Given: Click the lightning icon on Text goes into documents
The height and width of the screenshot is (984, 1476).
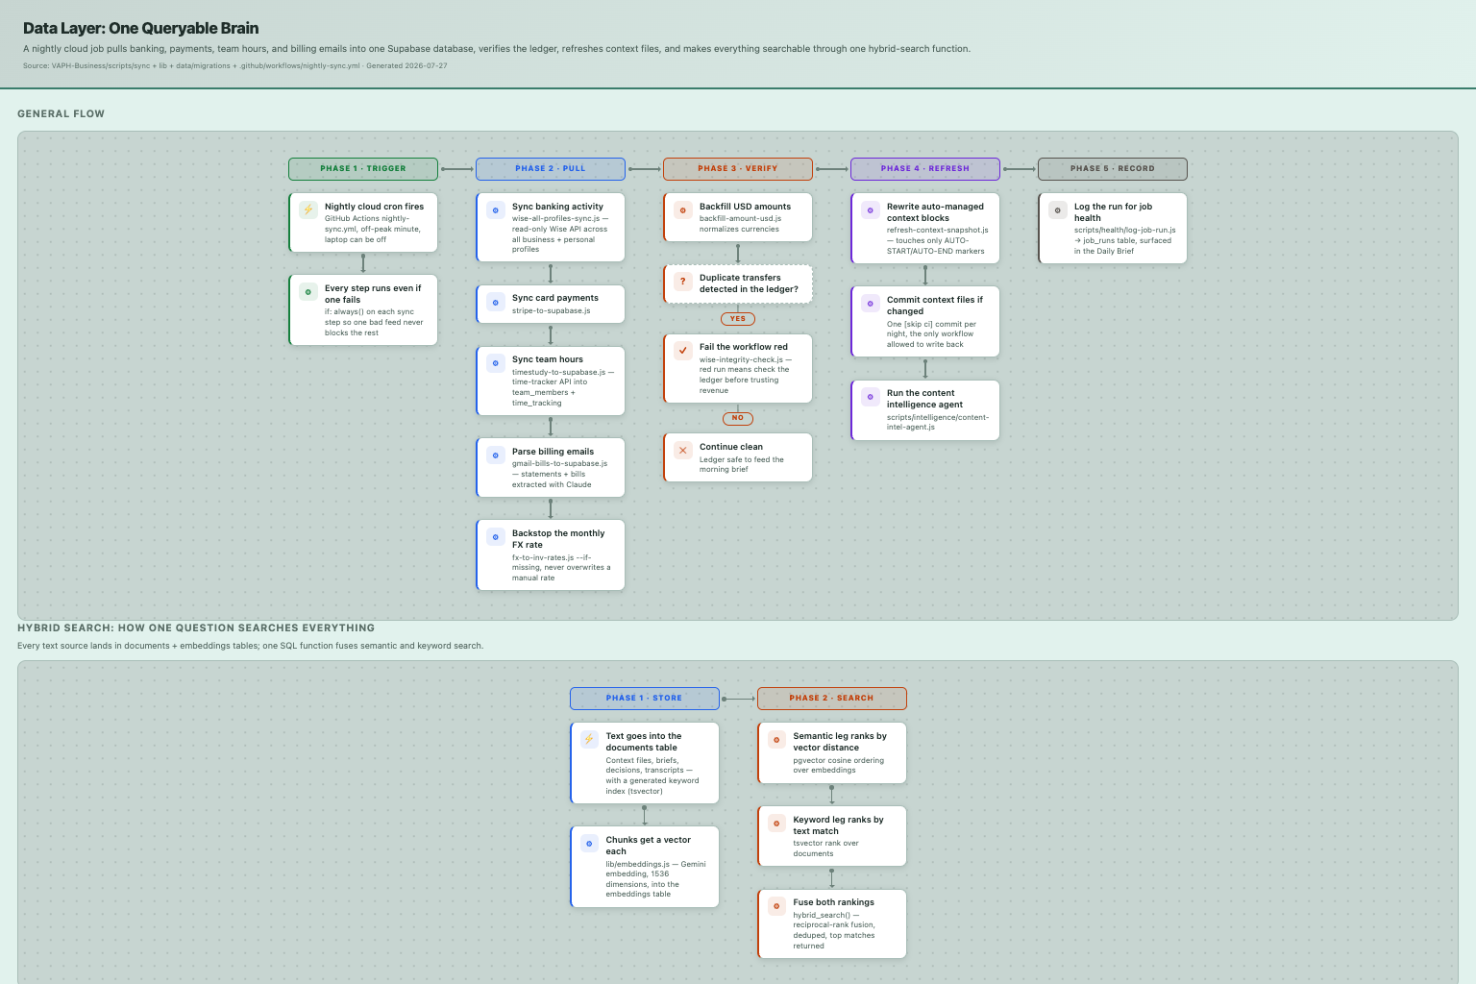Looking at the screenshot, I should coord(589,739).
